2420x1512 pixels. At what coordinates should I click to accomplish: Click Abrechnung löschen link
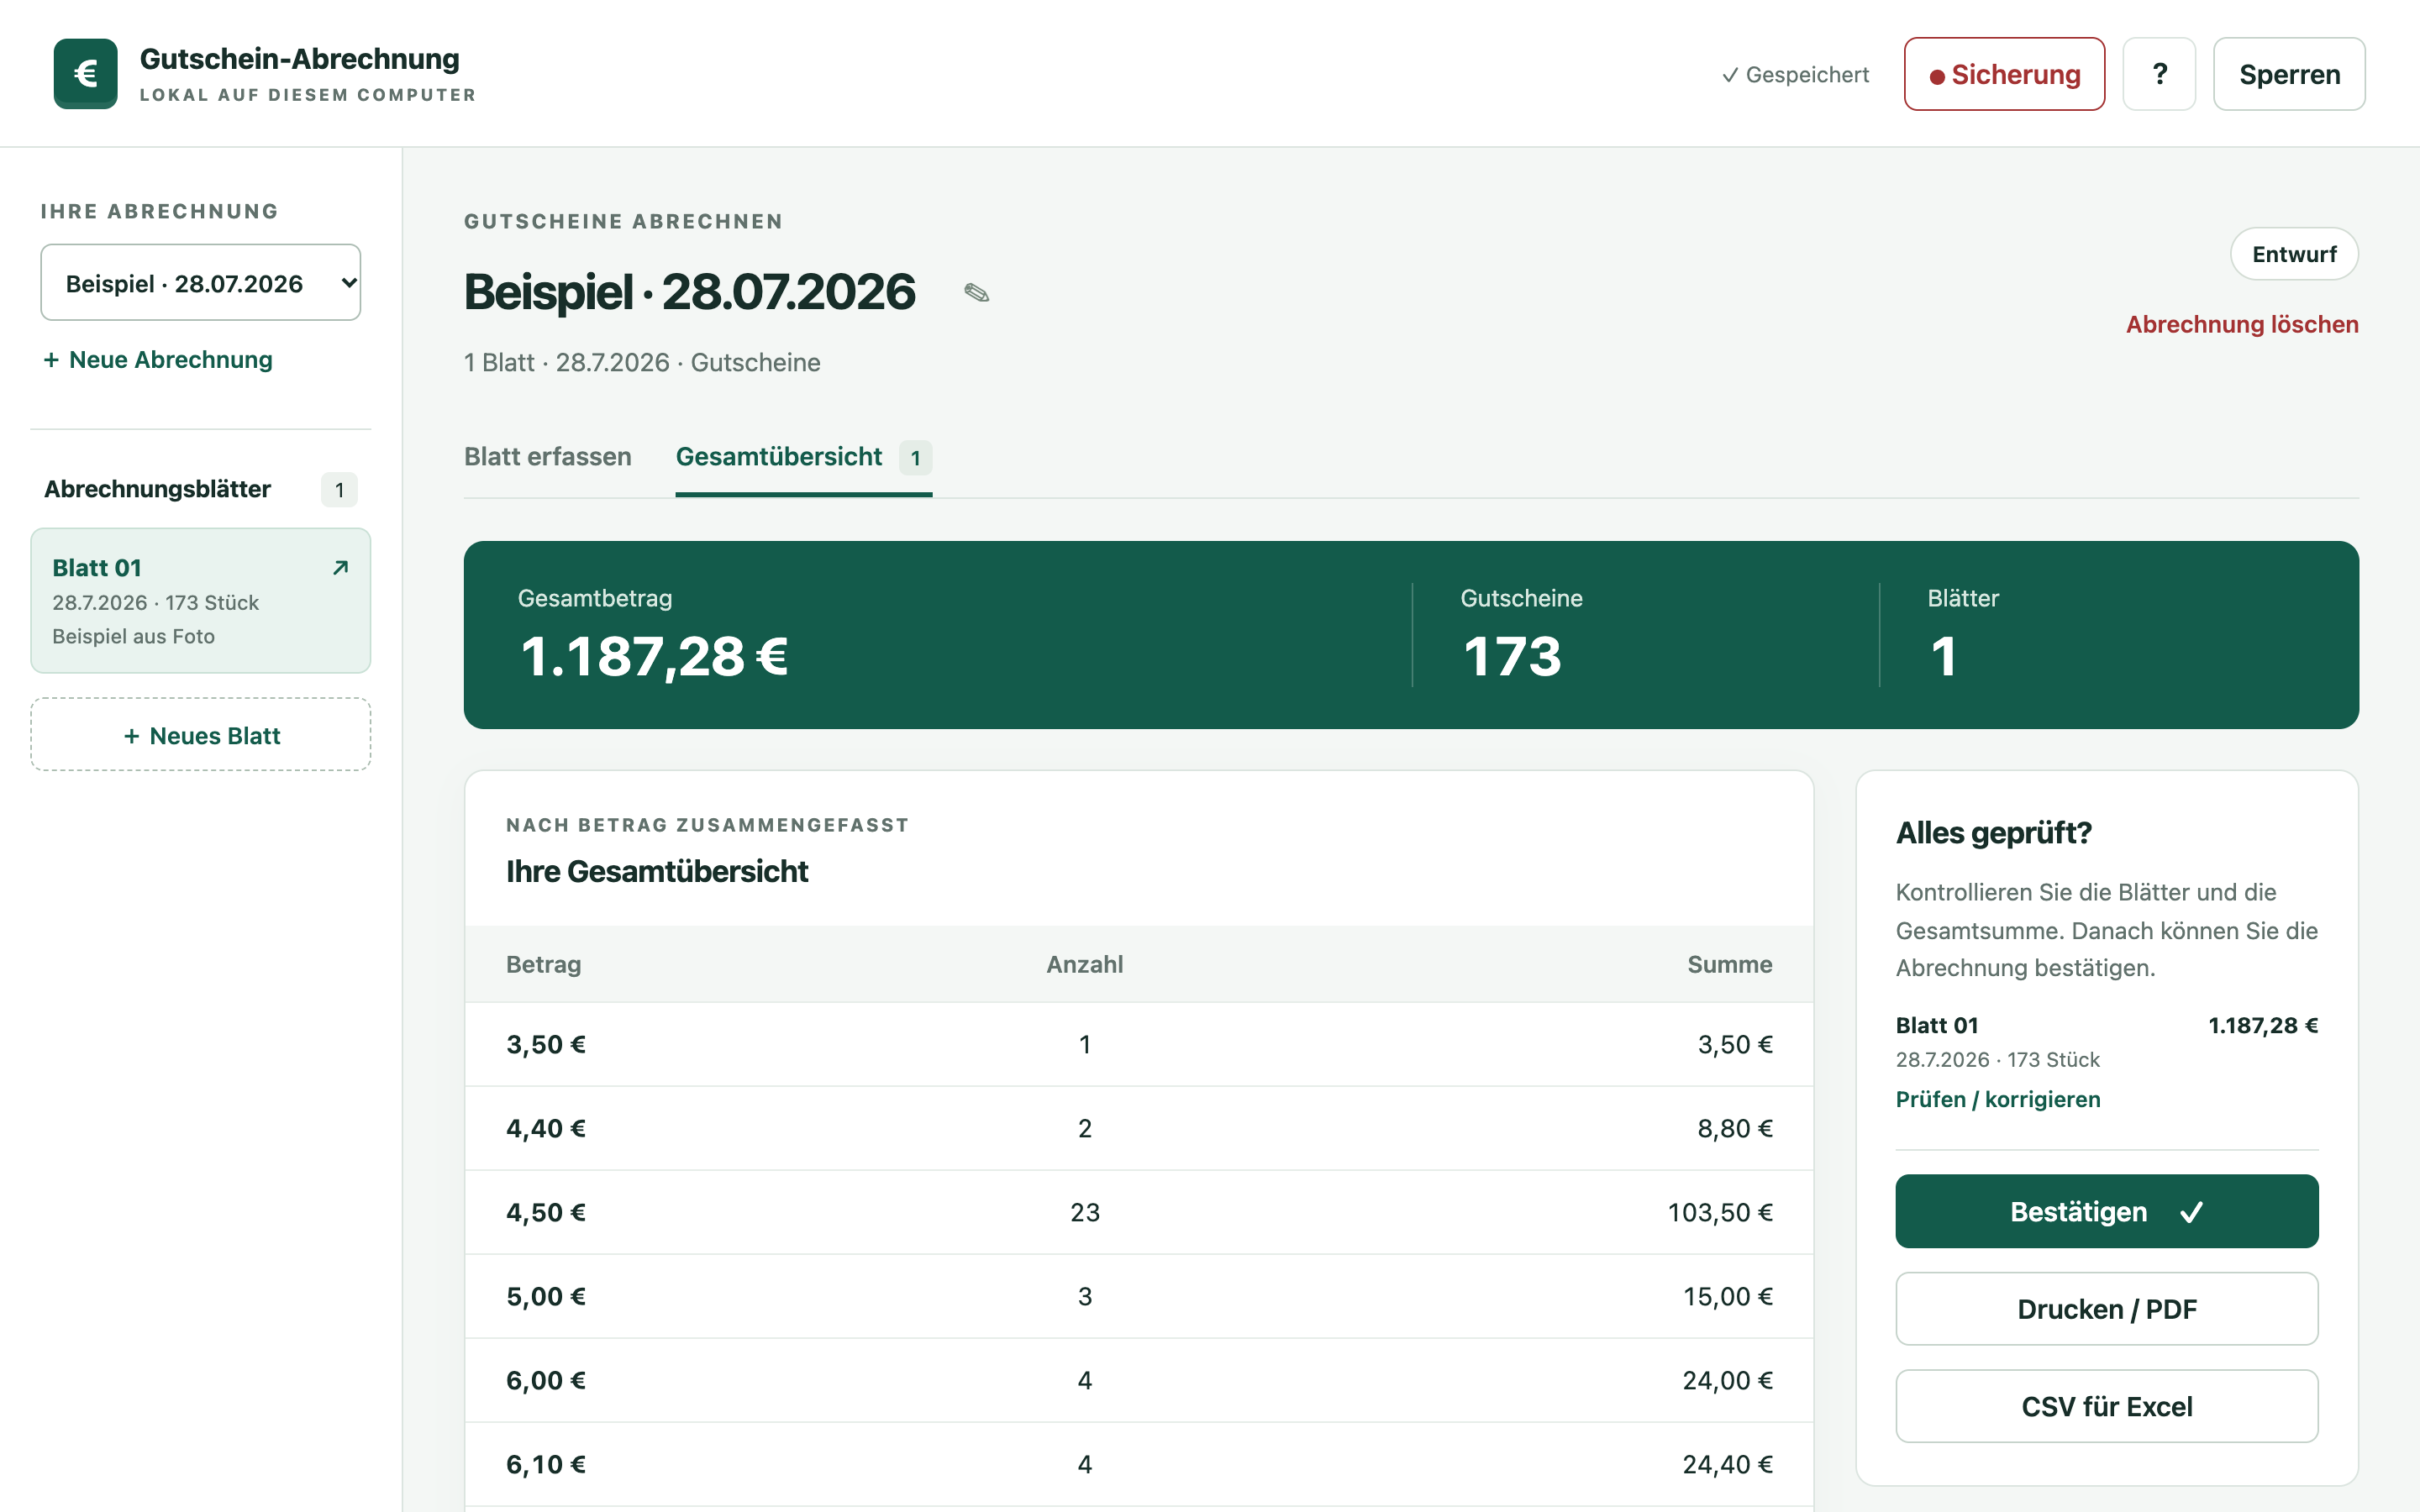2242,324
